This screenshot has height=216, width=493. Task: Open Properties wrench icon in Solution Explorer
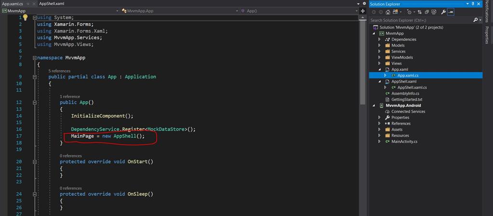coord(443,12)
